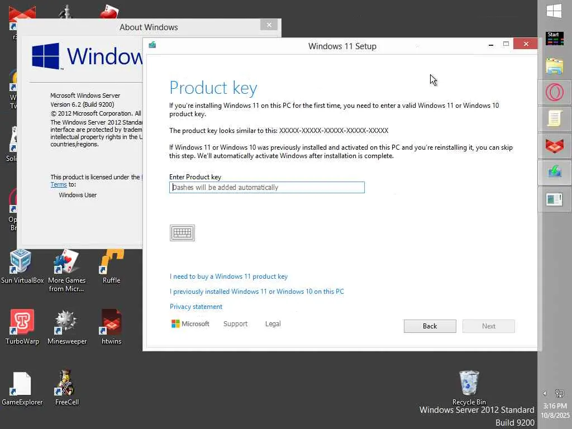The width and height of the screenshot is (572, 429).
Task: Click 'Version 6.2 (Build 9200)' text
Action: [82, 104]
